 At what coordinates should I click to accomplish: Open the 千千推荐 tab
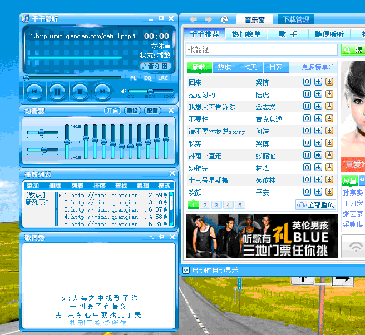pyautogui.click(x=205, y=34)
